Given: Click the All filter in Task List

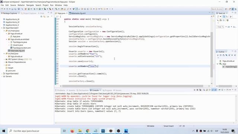Looking at the screenshot, I should coord(229,27).
